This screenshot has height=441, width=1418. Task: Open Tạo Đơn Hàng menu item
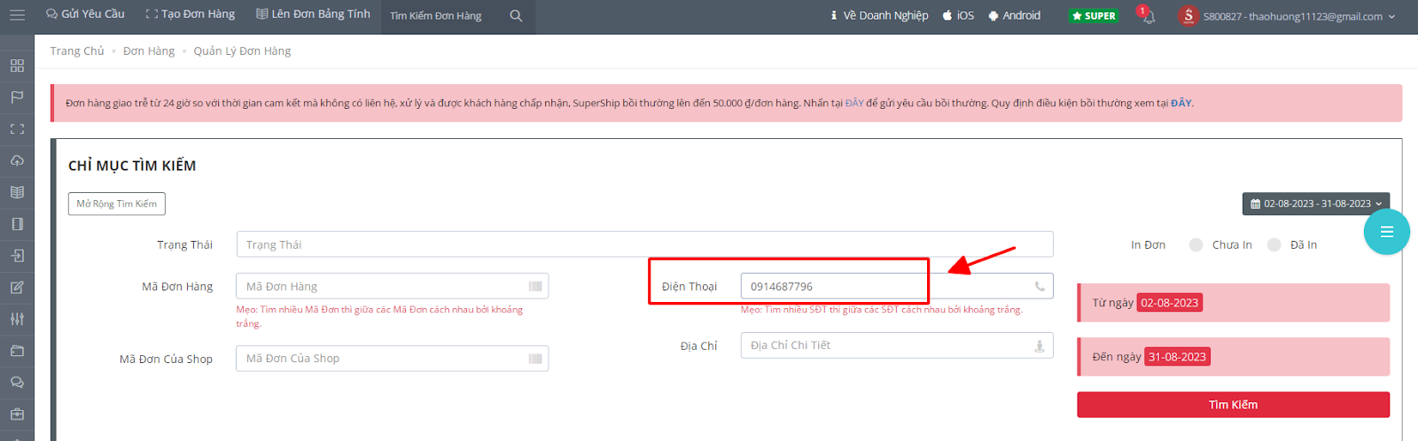[191, 14]
